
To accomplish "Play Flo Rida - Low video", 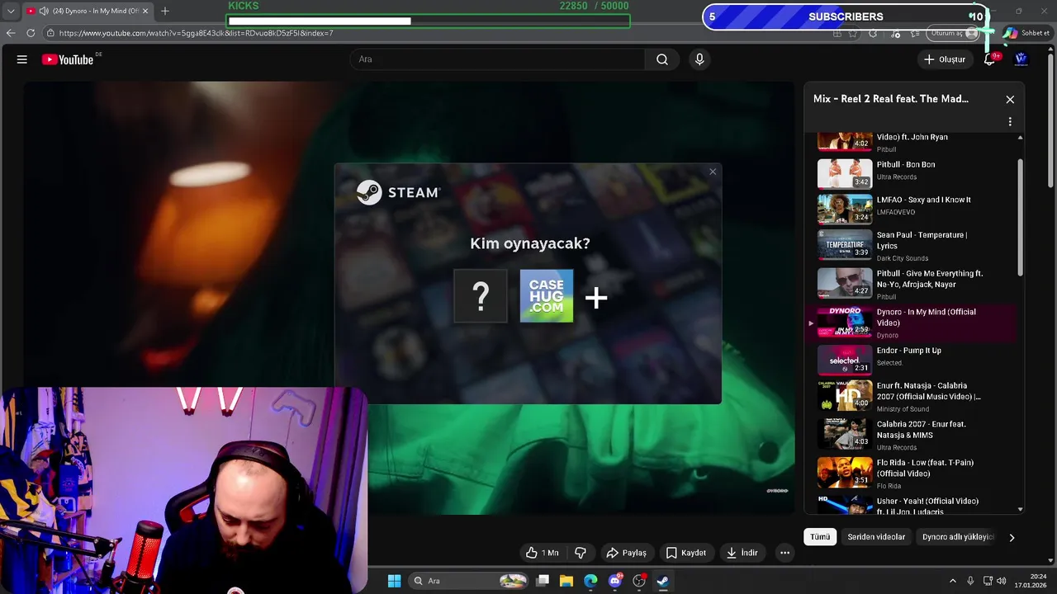I will [915, 473].
